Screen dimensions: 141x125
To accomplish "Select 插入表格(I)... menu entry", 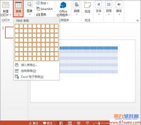I will (36, 65).
